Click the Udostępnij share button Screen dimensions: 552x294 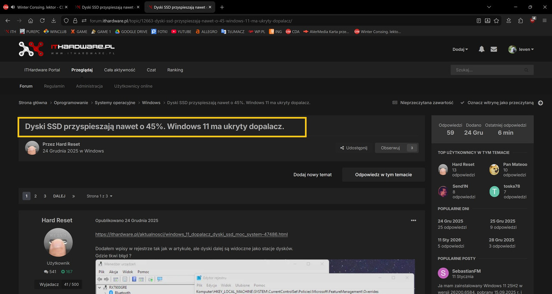[x=354, y=148]
